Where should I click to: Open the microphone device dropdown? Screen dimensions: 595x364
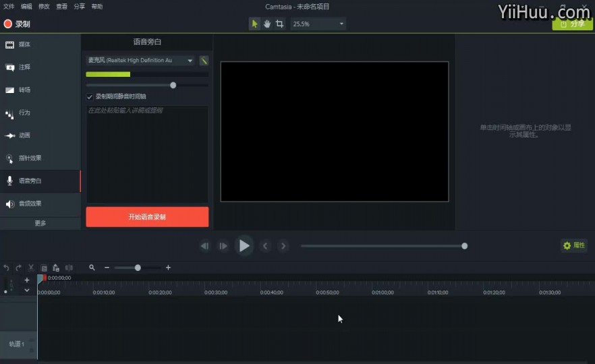tap(141, 60)
